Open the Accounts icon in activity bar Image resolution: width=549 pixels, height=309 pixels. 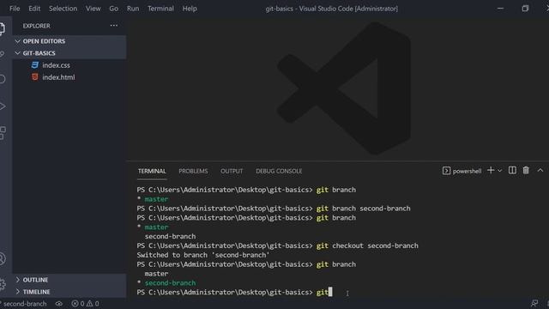click(x=2, y=259)
